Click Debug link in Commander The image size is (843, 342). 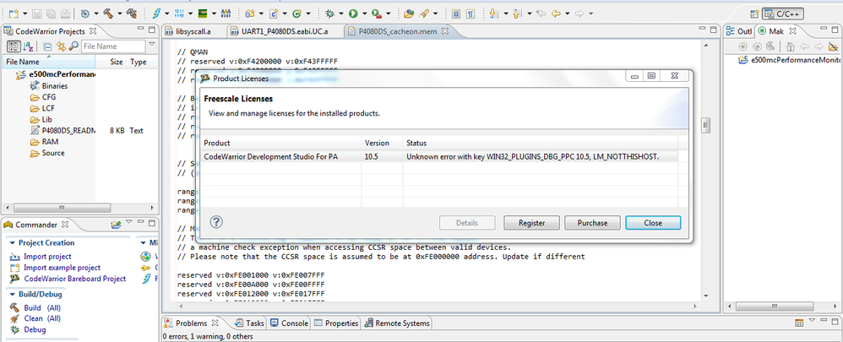click(x=35, y=329)
